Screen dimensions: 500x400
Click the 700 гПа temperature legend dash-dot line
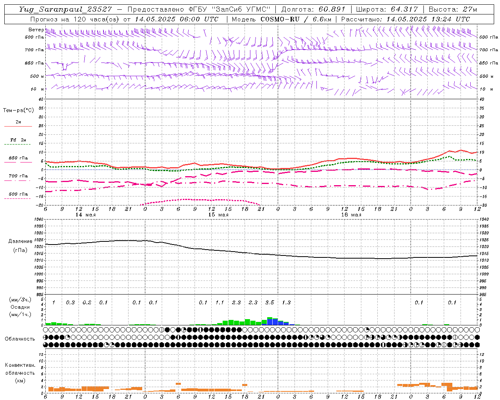[x=17, y=180]
